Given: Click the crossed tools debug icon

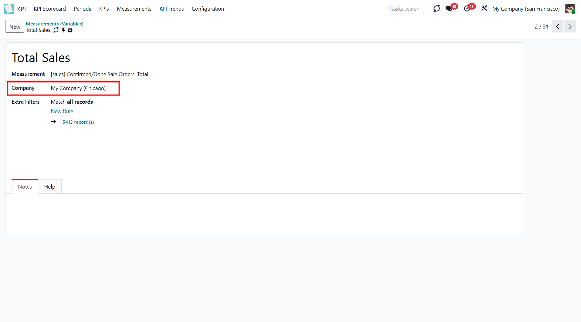Looking at the screenshot, I should coord(484,8).
